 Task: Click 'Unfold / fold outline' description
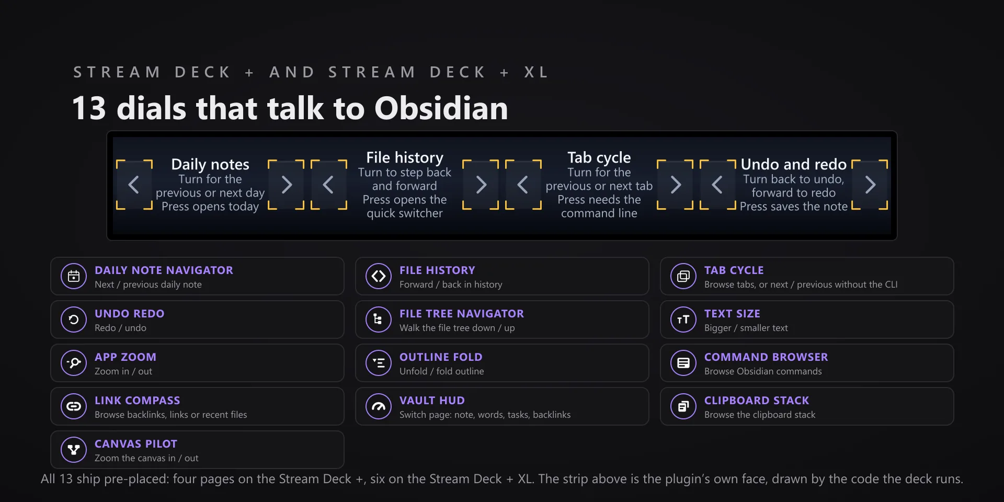pos(441,371)
